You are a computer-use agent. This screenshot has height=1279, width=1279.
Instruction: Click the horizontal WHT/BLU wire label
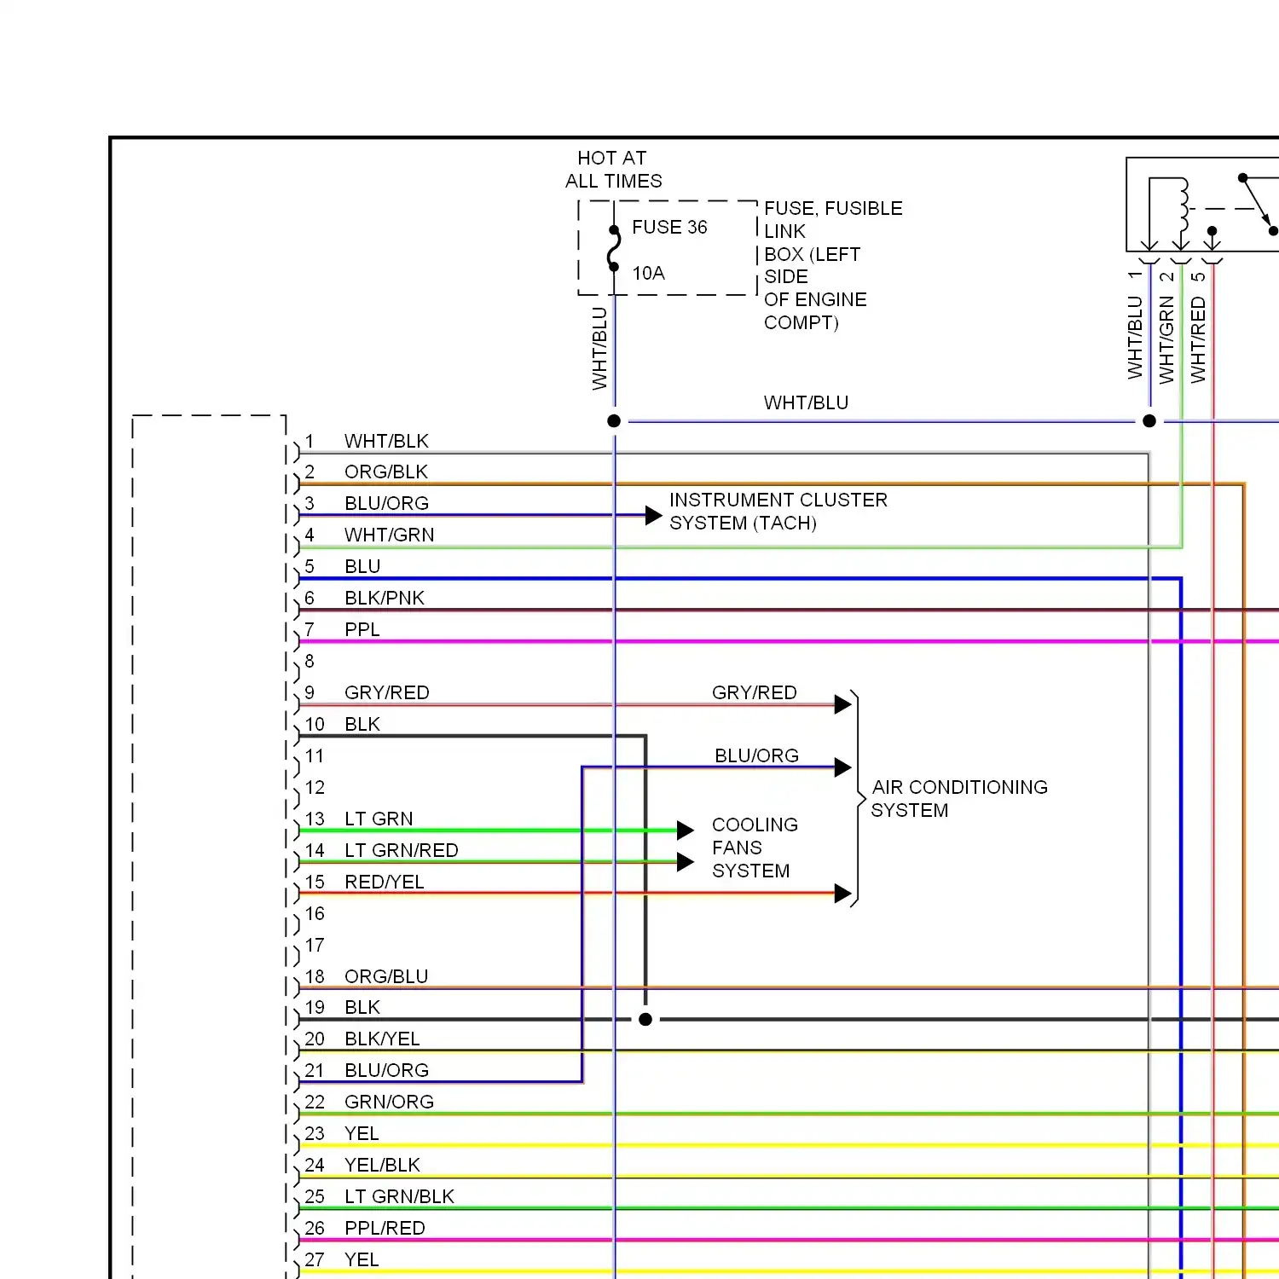[806, 402]
